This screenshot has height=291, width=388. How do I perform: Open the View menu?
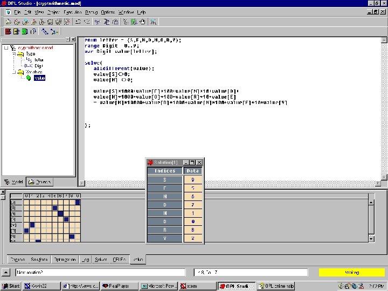click(x=39, y=12)
